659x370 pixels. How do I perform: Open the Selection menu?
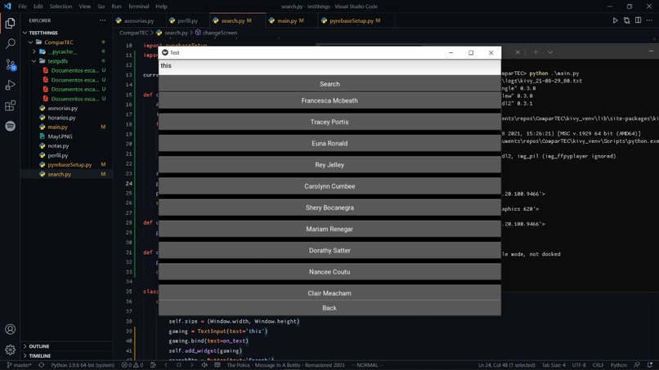tap(61, 7)
